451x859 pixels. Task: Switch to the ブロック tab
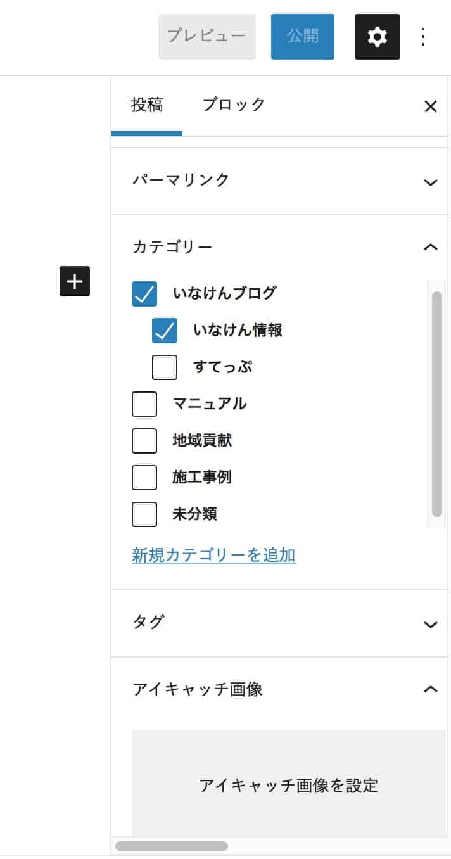tap(233, 105)
